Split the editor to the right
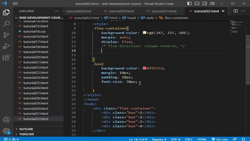Image resolution: width=250 pixels, height=141 pixels. pyautogui.click(x=236, y=11)
